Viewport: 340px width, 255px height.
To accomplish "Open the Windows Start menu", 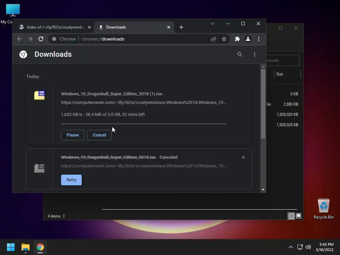I will pyautogui.click(x=11, y=247).
